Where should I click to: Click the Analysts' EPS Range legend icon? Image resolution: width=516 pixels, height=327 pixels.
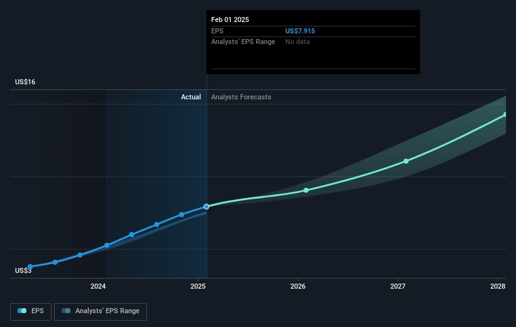click(x=65, y=311)
